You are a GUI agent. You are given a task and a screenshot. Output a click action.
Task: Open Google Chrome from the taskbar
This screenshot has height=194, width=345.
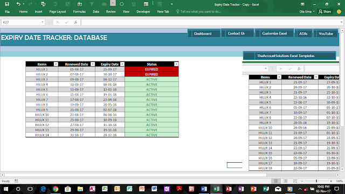pyautogui.click(x=56, y=189)
